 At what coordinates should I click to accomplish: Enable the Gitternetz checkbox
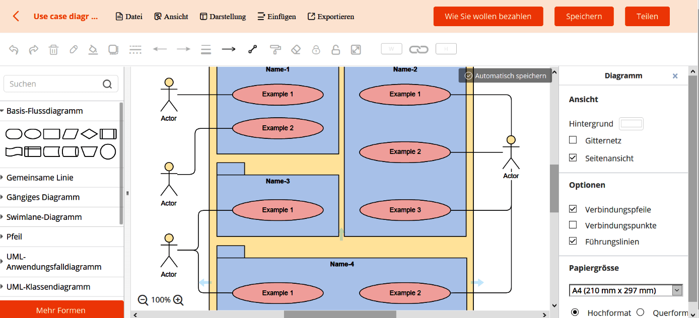pos(573,140)
